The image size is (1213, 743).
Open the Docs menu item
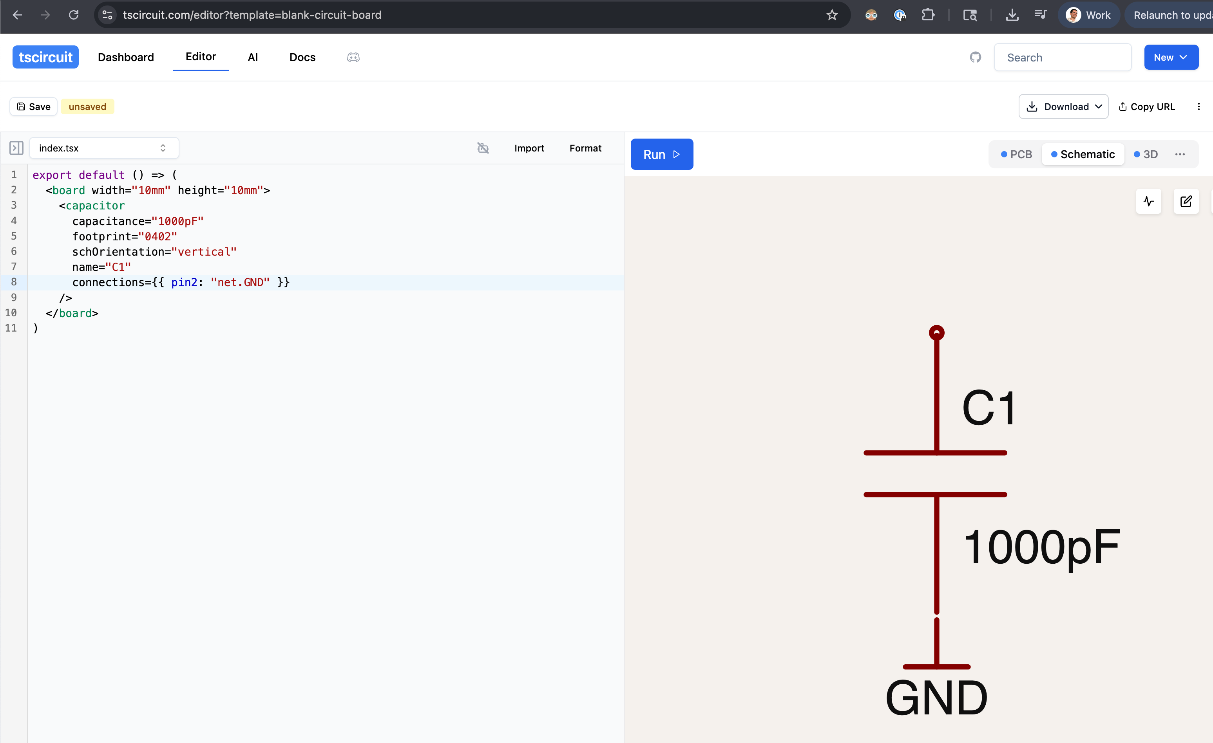[302, 58]
